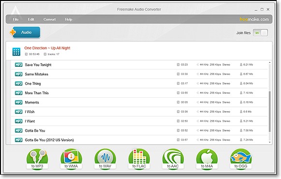Click the scroll up arrow of track list

270,62
